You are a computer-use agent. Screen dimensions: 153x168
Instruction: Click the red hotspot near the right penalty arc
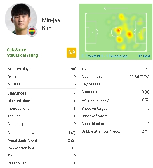(129, 34)
